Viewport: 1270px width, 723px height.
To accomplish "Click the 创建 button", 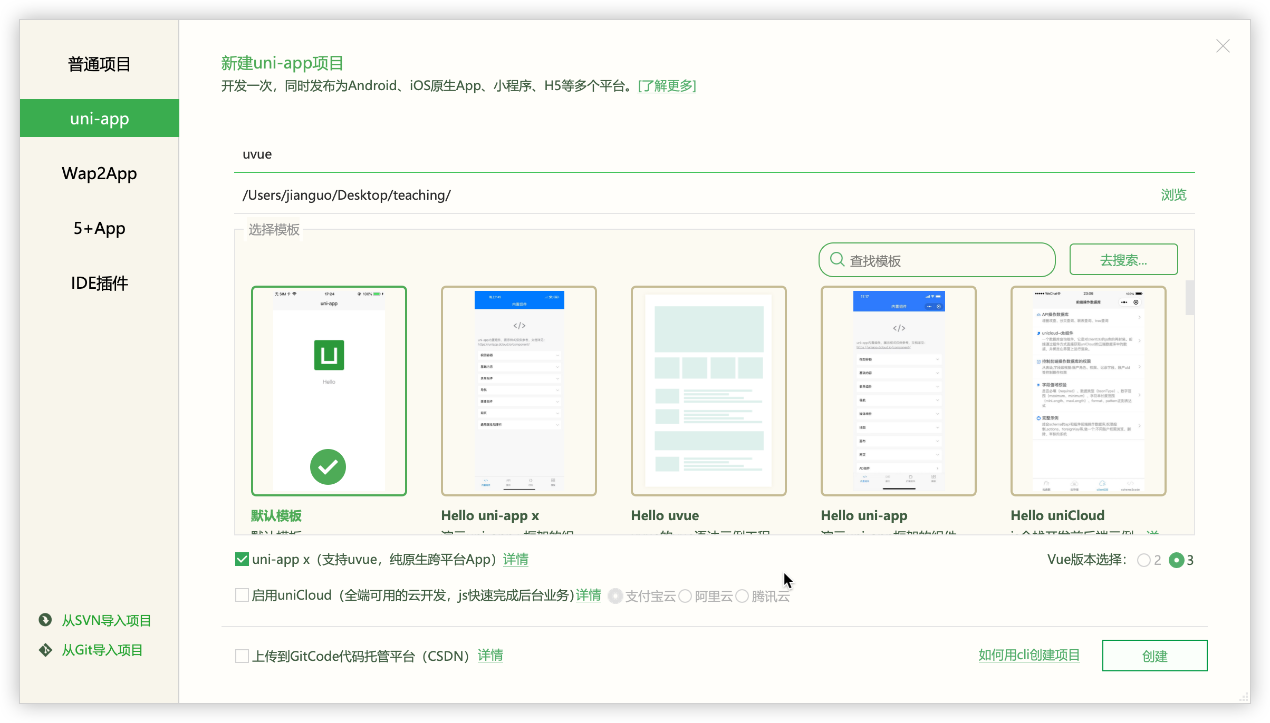I will click(x=1154, y=656).
